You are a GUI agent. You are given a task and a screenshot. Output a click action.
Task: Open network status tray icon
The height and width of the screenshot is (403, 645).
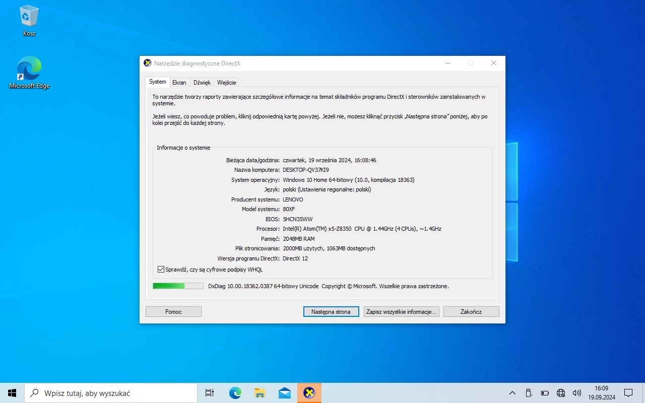pyautogui.click(x=561, y=393)
